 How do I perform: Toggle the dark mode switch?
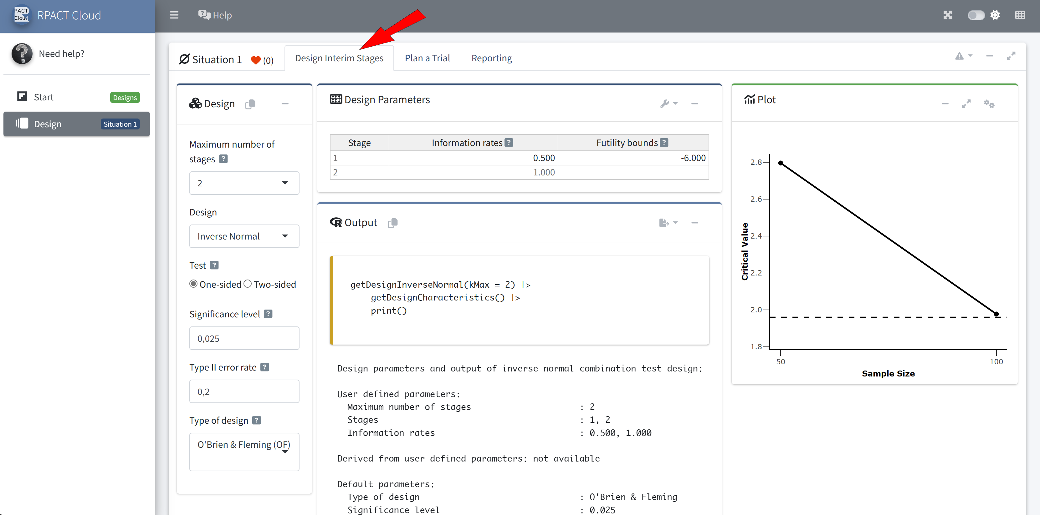[x=976, y=15]
